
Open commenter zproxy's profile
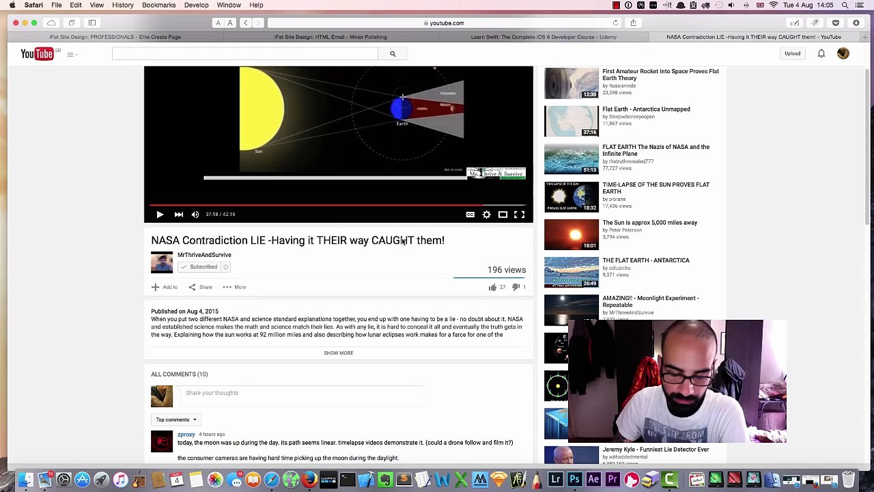(186, 435)
